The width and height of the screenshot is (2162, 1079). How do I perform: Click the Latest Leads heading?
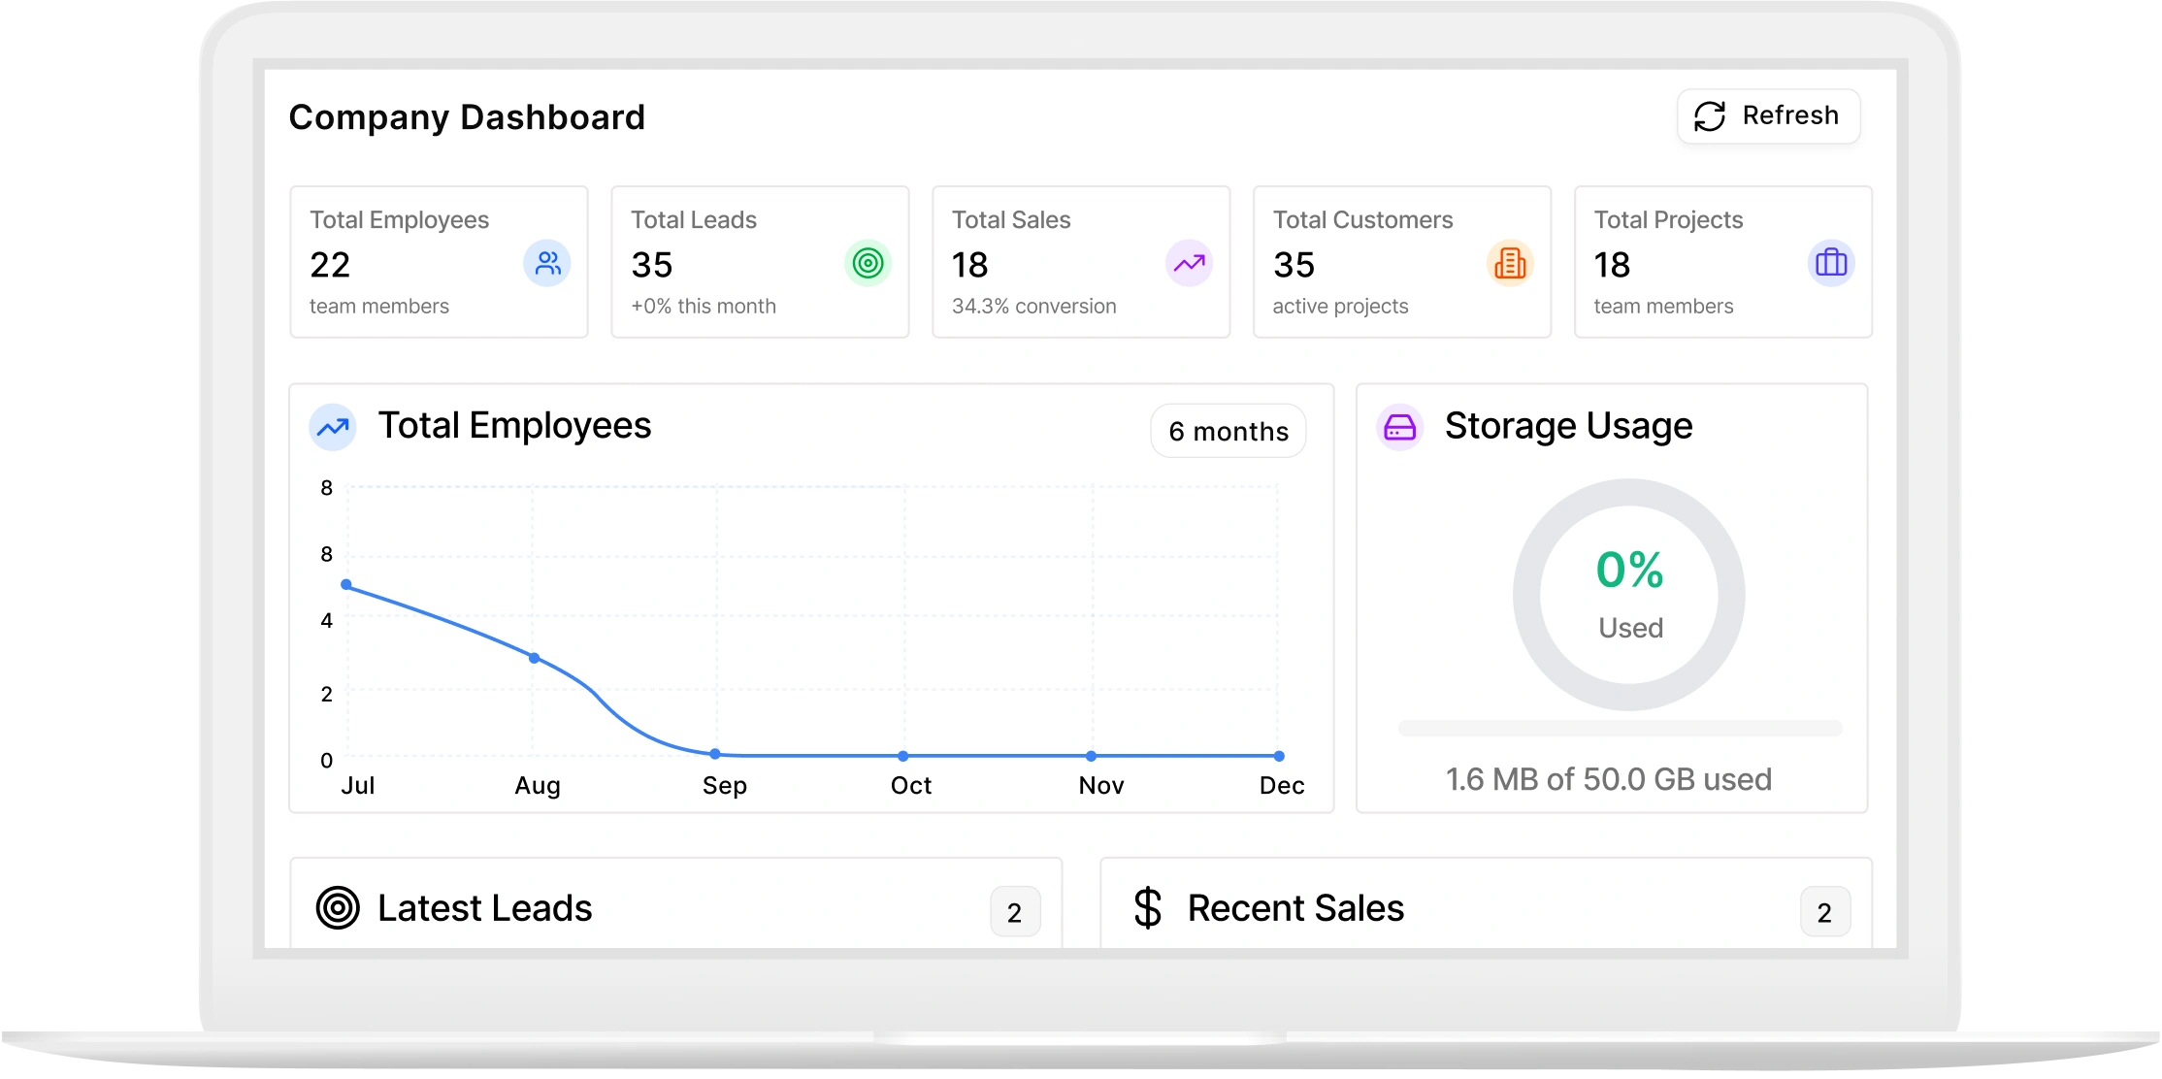[484, 908]
